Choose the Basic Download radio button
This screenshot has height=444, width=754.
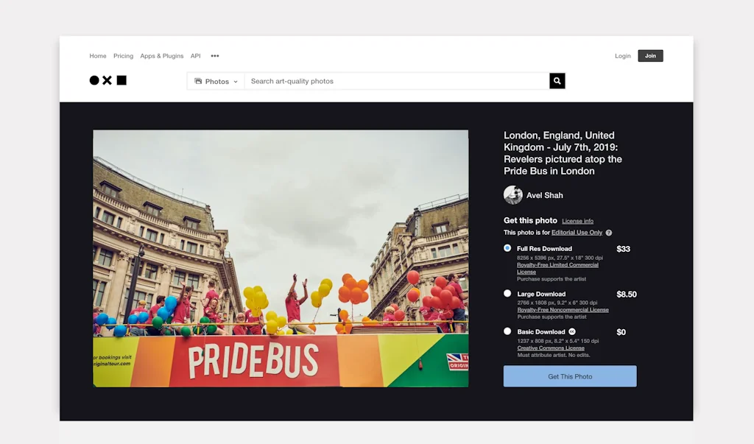(x=507, y=331)
